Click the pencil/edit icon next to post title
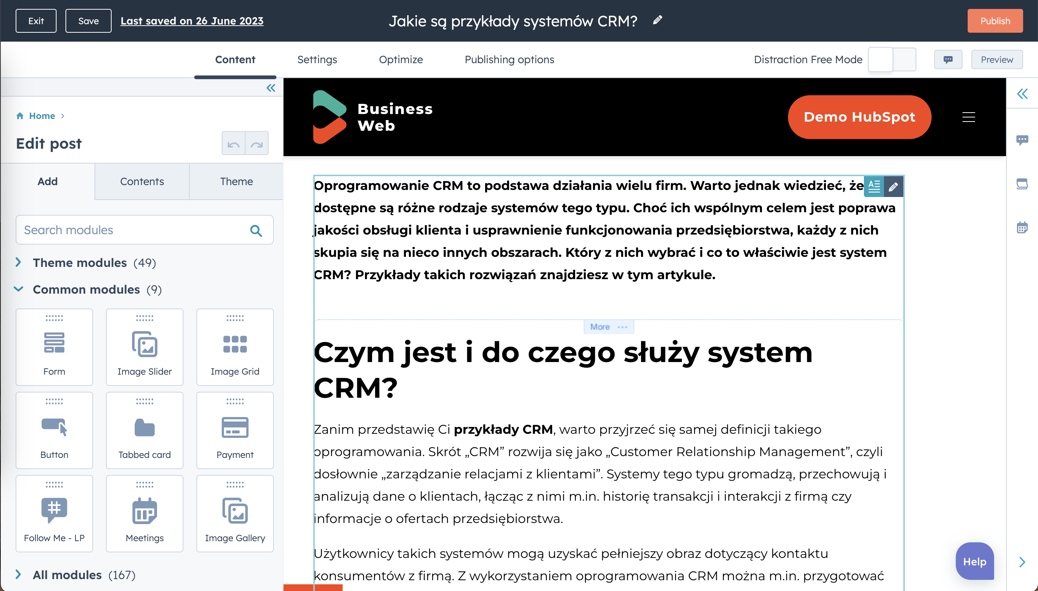 657,21
